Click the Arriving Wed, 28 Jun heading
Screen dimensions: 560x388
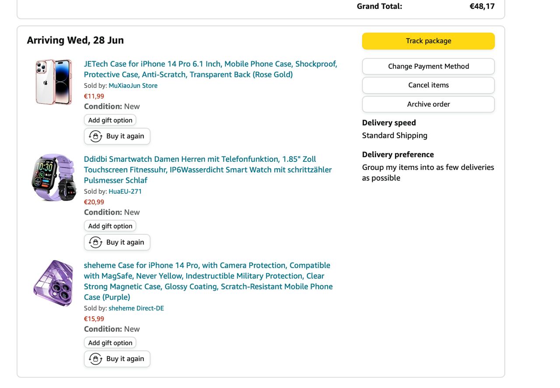point(75,40)
